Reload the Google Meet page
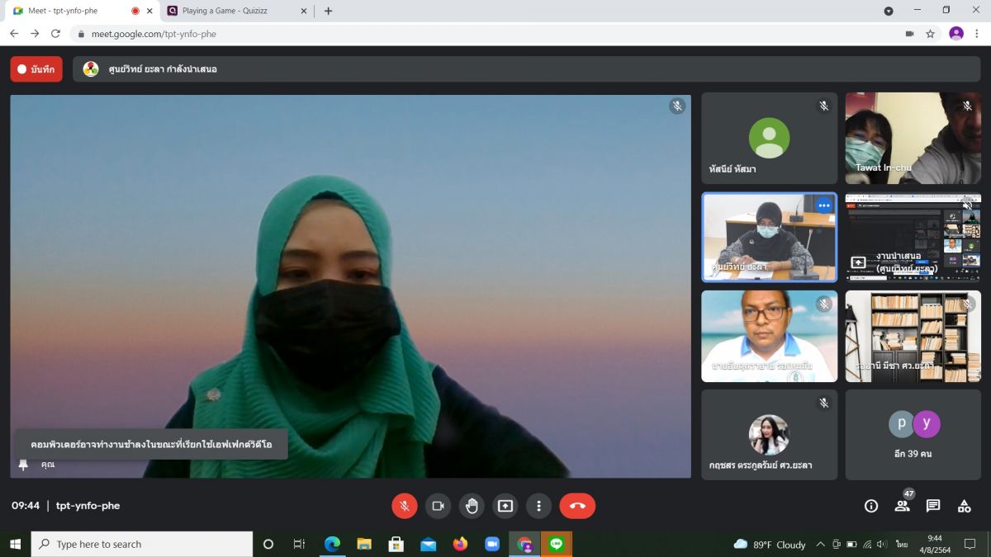This screenshot has width=991, height=557. (55, 34)
